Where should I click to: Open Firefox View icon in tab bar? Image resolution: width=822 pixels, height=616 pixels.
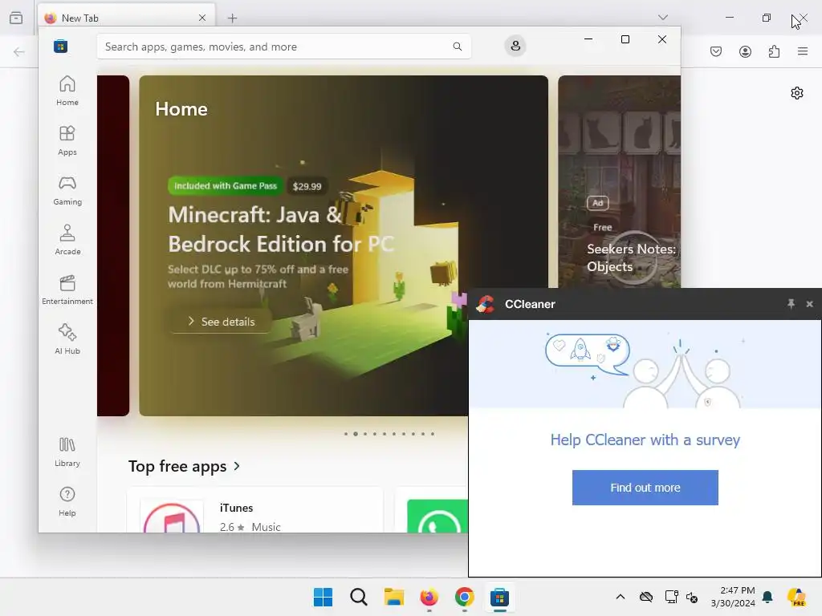coord(16,18)
